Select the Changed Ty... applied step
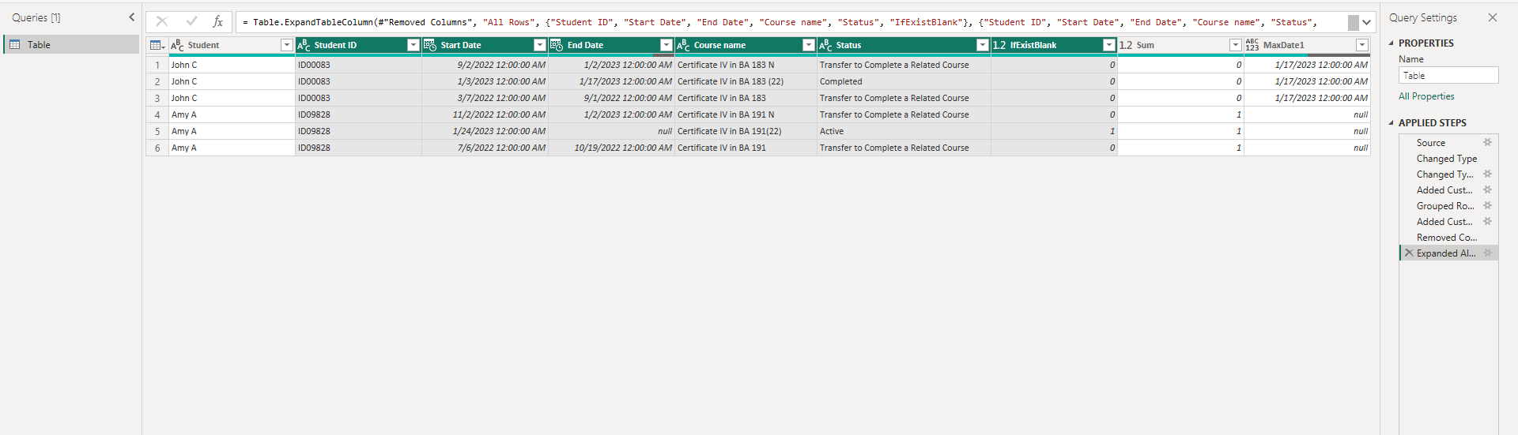 pyautogui.click(x=1448, y=174)
